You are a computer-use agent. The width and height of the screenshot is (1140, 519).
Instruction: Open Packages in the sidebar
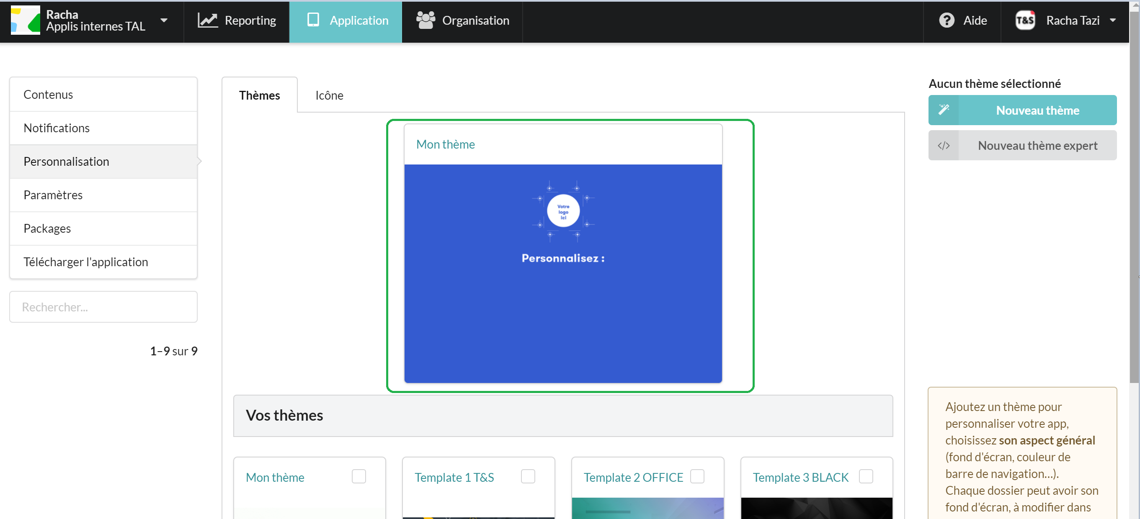click(103, 228)
